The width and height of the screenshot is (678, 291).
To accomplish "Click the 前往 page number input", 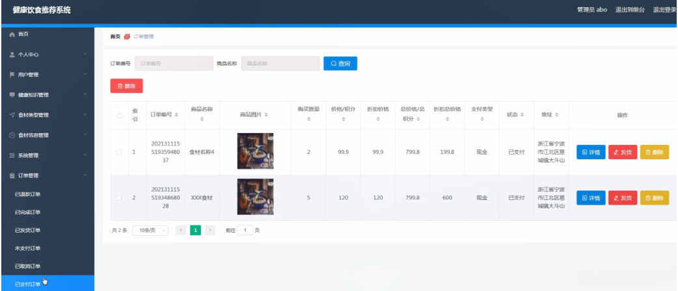I will click(245, 230).
